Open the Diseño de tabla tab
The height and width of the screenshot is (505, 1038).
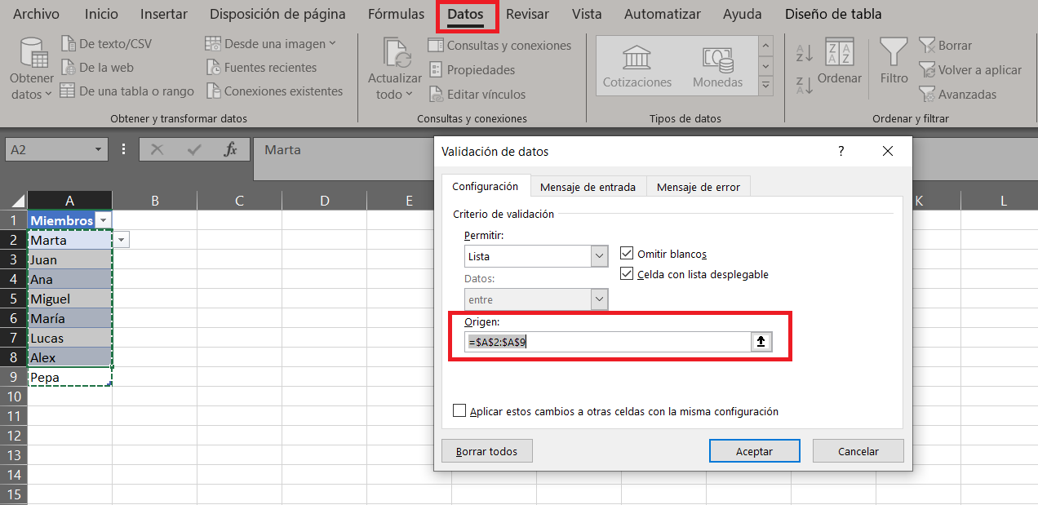tap(833, 14)
